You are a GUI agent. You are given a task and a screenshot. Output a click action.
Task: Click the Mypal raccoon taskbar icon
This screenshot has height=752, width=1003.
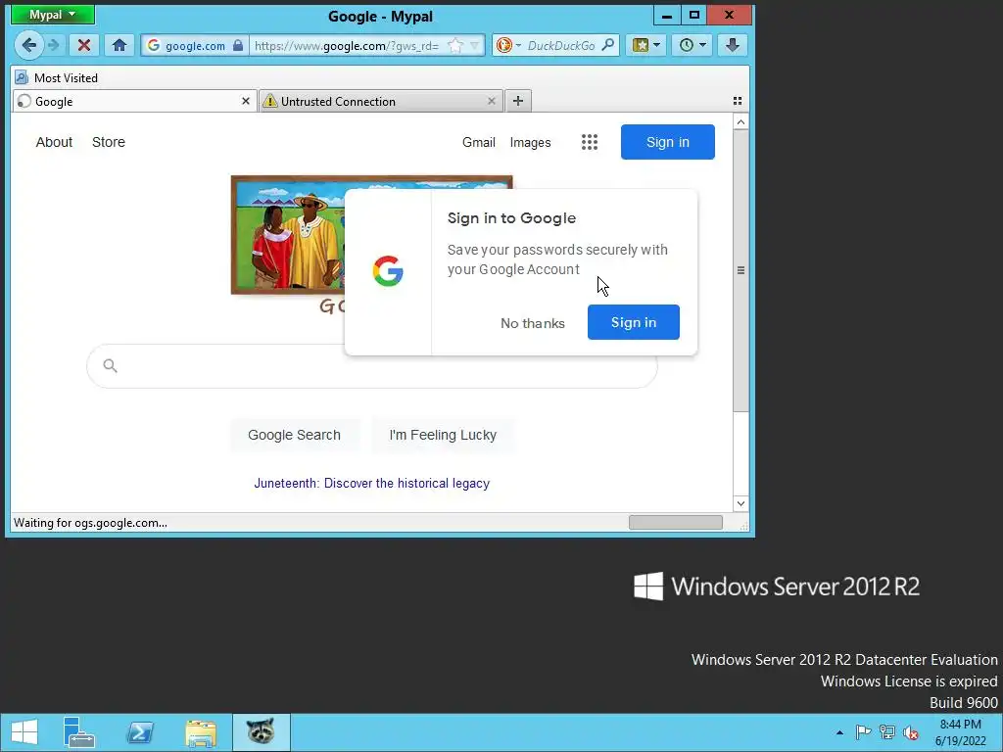(x=261, y=732)
